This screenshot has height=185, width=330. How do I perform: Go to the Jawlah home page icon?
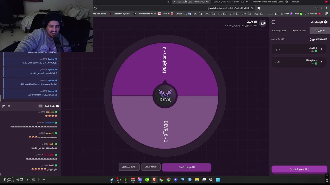click(x=263, y=23)
